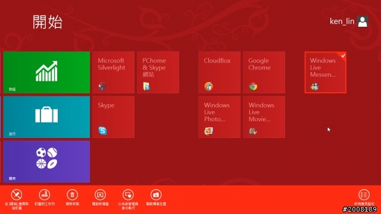This screenshot has height=214, width=381.
Task: Pin to taskbar via app bar icon
Action: (45, 195)
